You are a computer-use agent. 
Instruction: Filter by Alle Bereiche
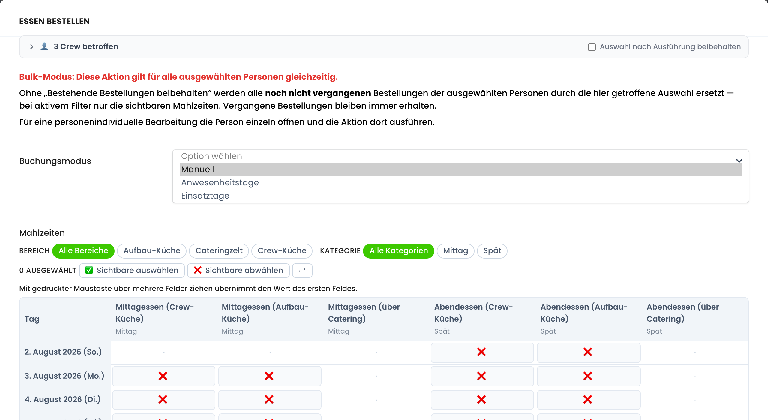pyautogui.click(x=83, y=251)
